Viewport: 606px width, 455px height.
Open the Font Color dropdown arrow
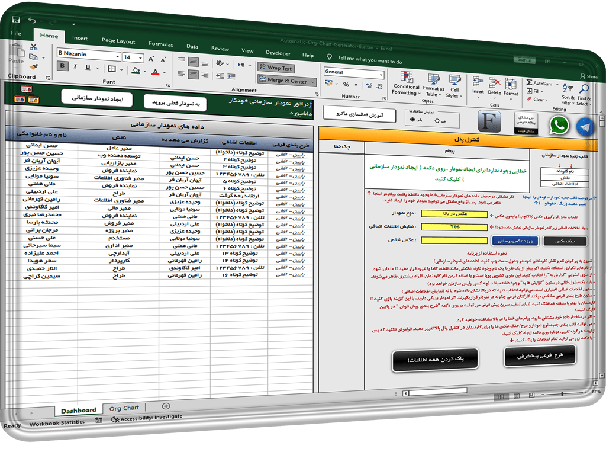point(165,72)
